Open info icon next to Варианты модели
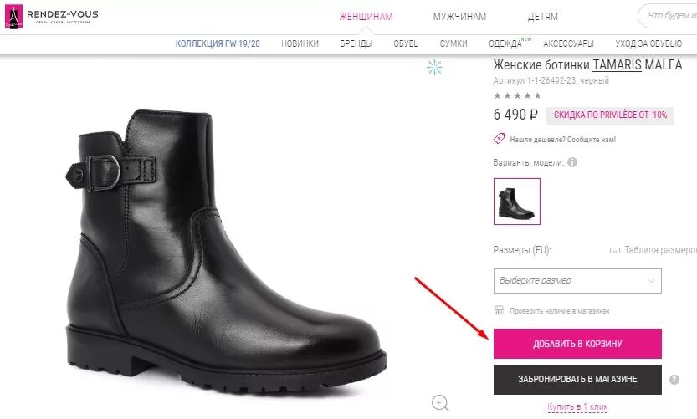The height and width of the screenshot is (419, 697). pos(572,162)
